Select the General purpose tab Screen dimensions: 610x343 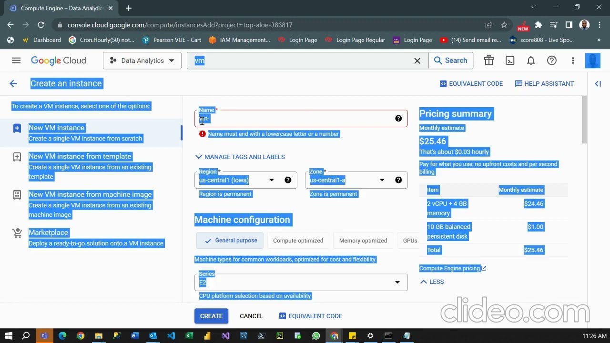pyautogui.click(x=230, y=241)
